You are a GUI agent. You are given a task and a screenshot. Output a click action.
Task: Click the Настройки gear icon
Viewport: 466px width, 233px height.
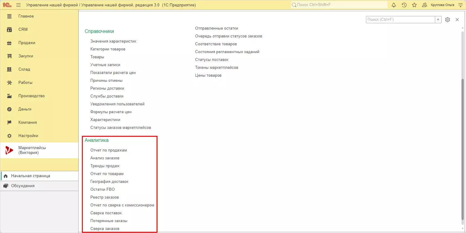coord(9,136)
